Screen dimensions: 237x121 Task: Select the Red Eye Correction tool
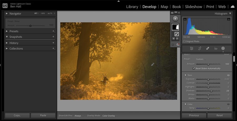pos(216,48)
